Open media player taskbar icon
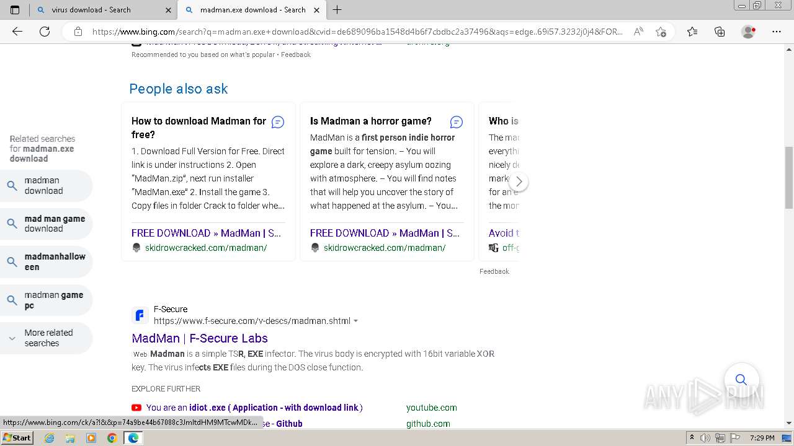 point(91,438)
